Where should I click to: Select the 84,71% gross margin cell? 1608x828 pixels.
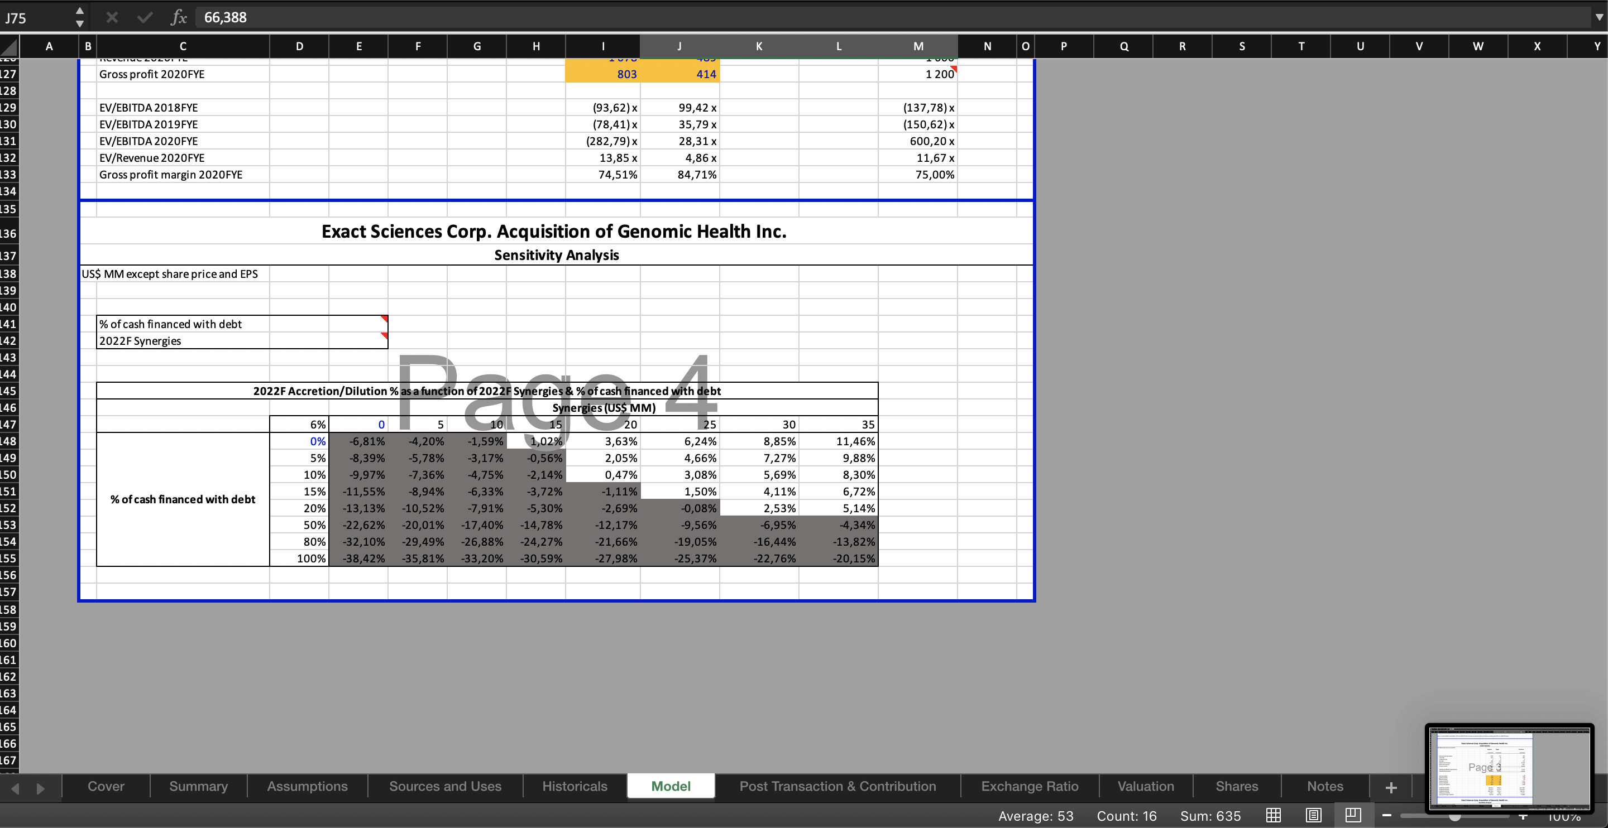(x=679, y=175)
